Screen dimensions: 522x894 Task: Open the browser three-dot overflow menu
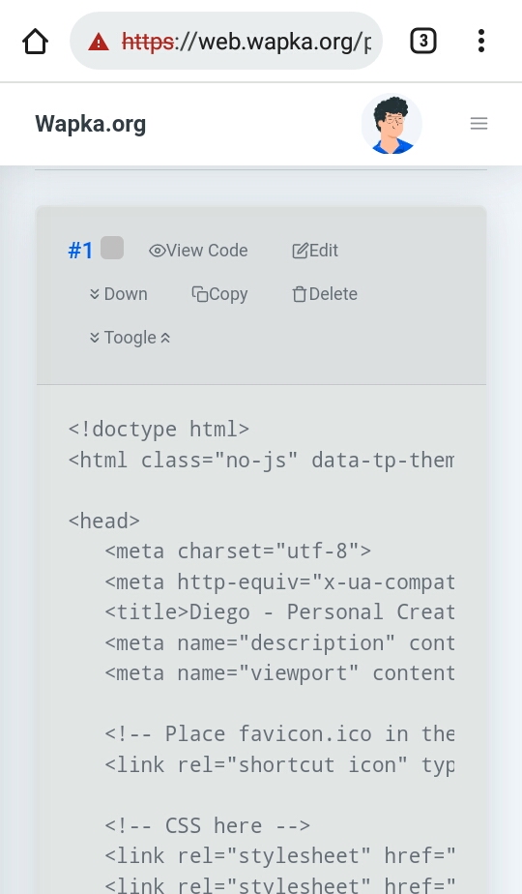pyautogui.click(x=481, y=41)
